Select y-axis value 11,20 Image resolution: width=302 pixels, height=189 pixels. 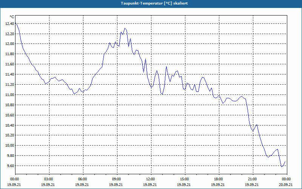(x=10, y=85)
